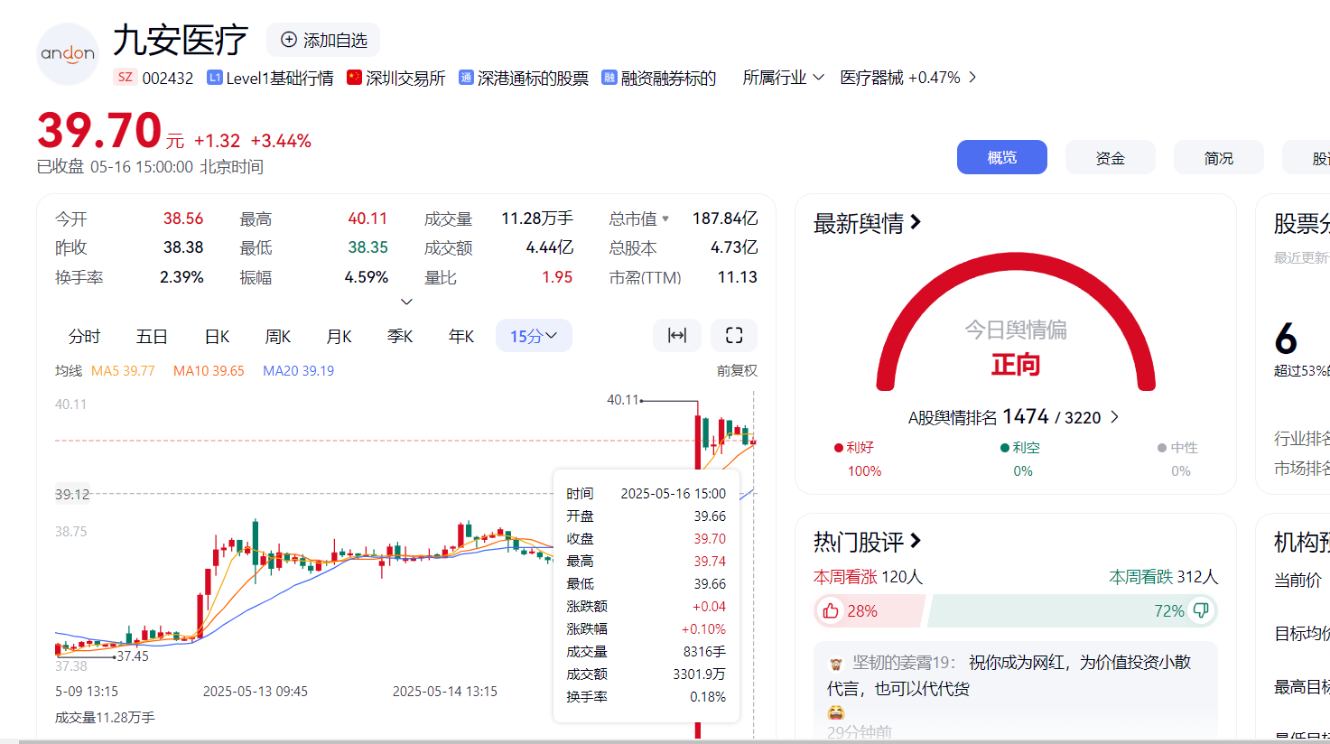Click the 本周看涨 120人 label

[868, 577]
